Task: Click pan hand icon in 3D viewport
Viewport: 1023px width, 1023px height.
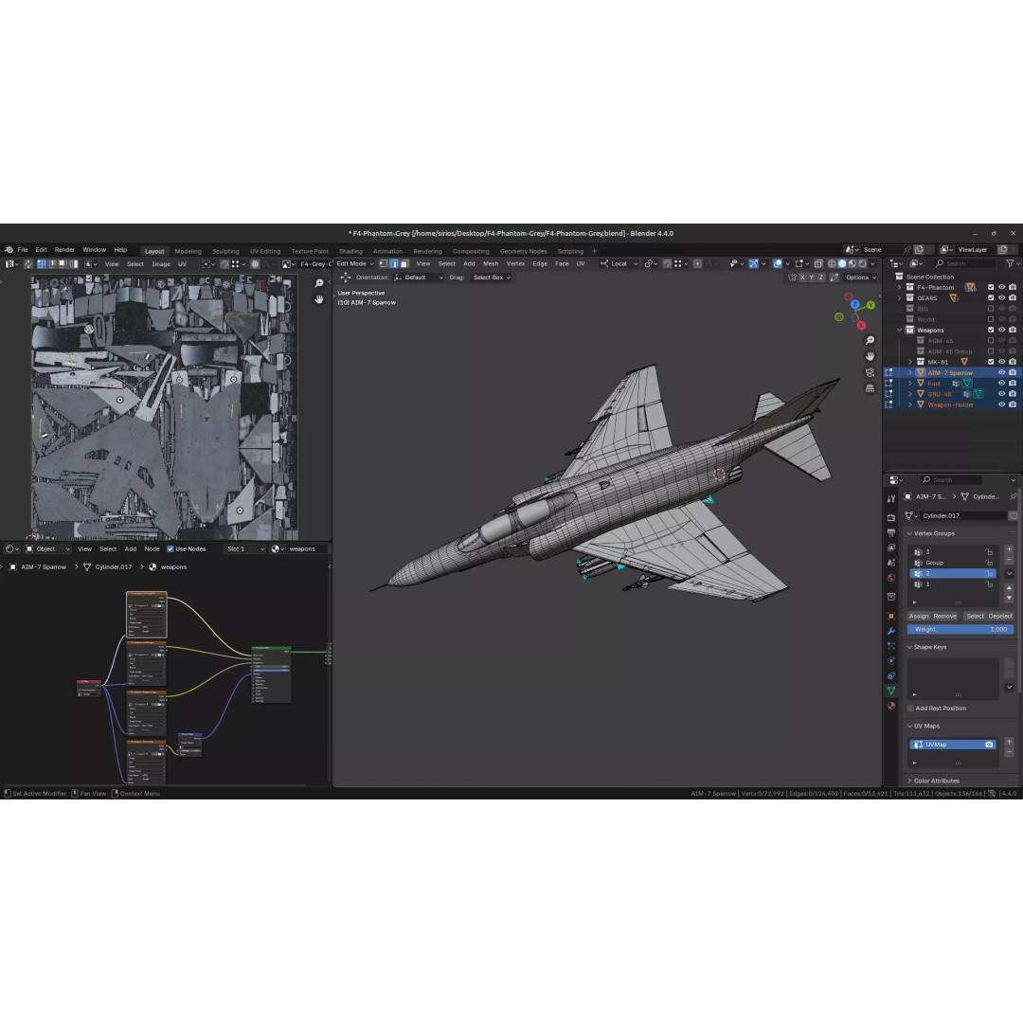Action: [x=870, y=356]
